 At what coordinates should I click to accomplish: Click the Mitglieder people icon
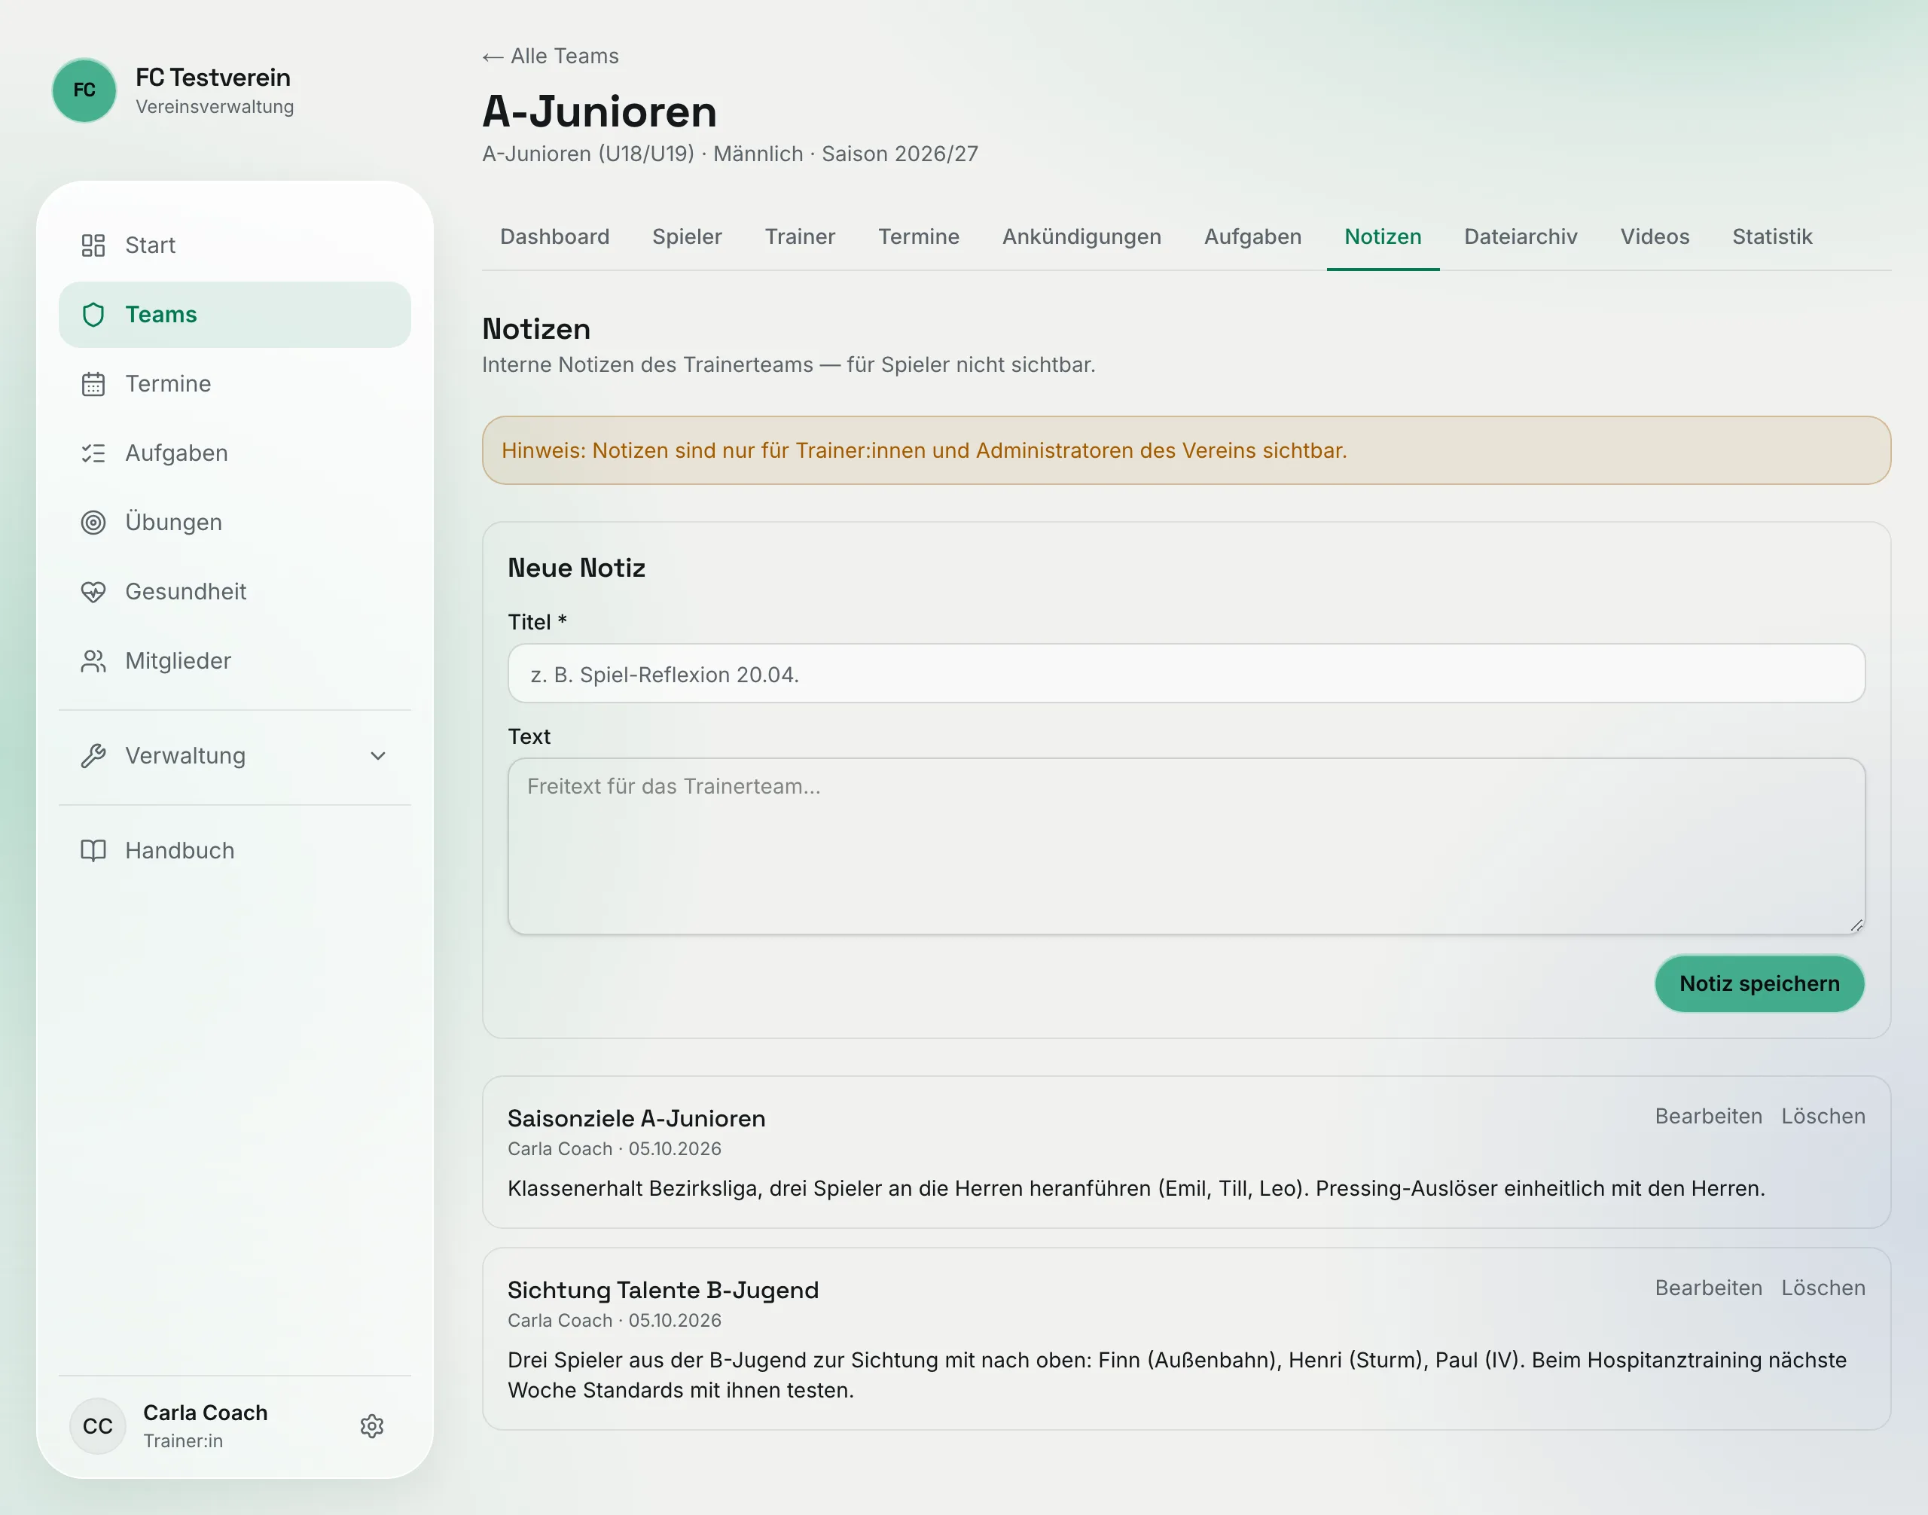93,661
